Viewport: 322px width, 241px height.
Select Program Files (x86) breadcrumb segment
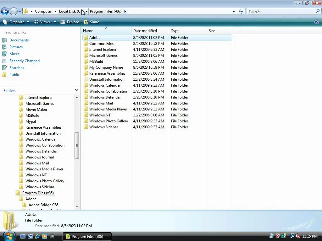click(x=106, y=11)
